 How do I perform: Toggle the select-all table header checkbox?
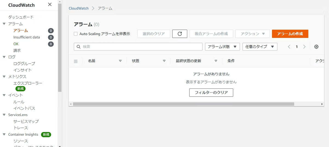tap(76, 61)
